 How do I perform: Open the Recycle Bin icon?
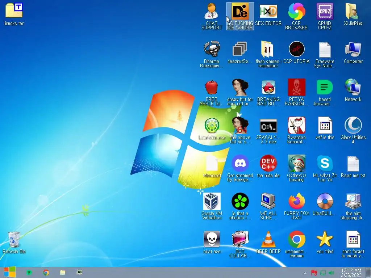tap(14, 240)
